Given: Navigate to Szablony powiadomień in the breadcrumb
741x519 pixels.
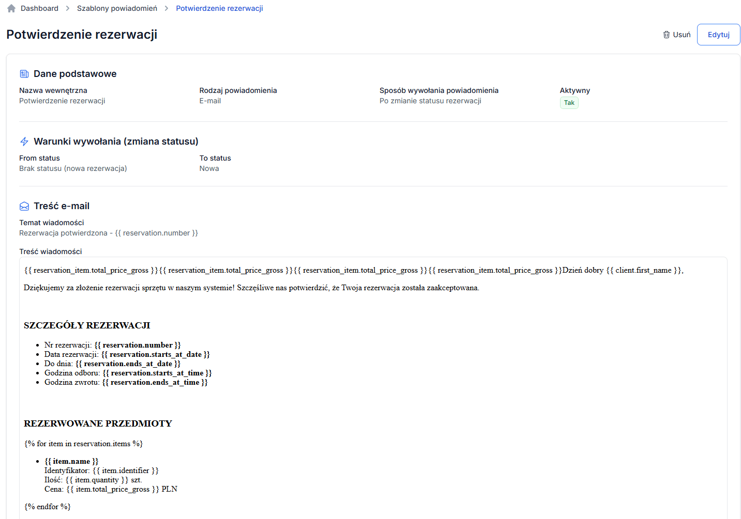Looking at the screenshot, I should click(117, 8).
